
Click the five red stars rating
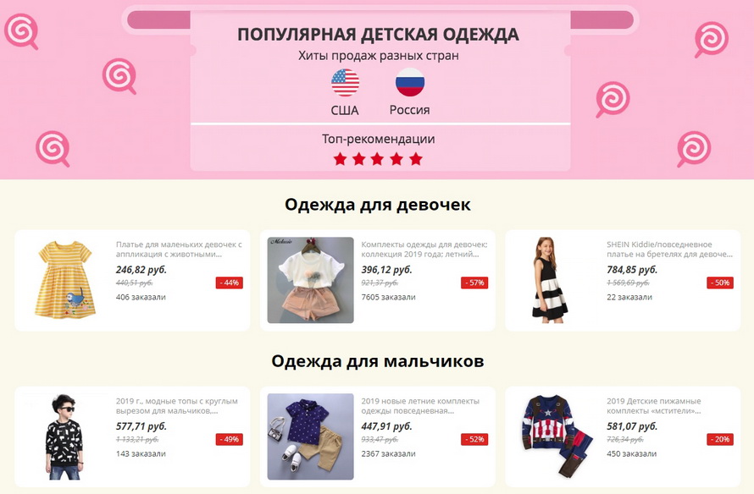(378, 159)
